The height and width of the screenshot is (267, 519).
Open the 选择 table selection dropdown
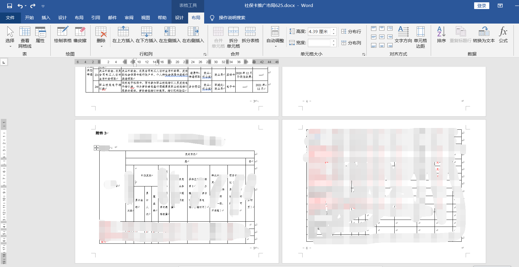click(10, 37)
